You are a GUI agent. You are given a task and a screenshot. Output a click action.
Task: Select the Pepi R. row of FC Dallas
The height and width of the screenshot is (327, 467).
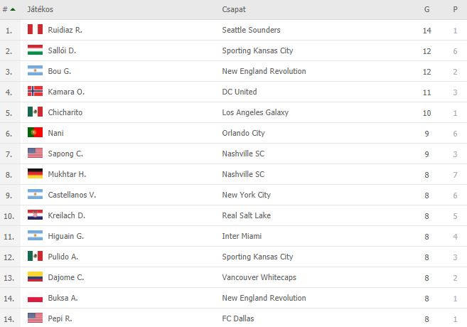[x=233, y=318]
